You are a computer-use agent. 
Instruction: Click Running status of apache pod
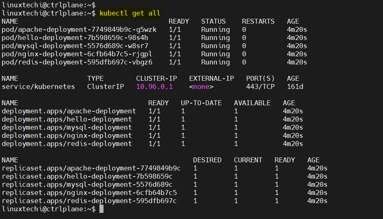coord(216,30)
